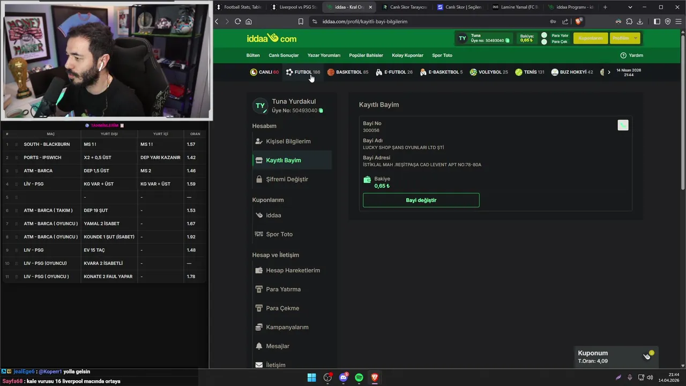Switch to Liverpool vs PSG tab
The height and width of the screenshot is (386, 686).
294,7
